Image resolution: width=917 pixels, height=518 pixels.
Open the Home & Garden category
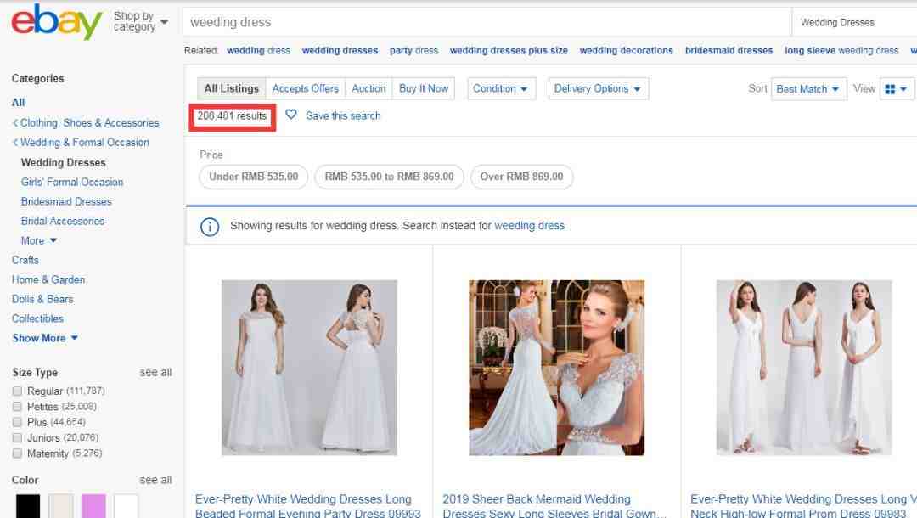pyautogui.click(x=48, y=279)
